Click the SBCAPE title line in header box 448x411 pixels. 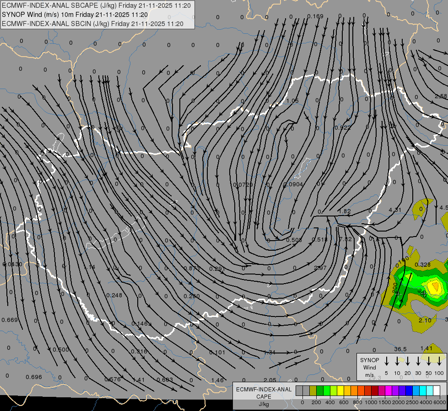96,5
